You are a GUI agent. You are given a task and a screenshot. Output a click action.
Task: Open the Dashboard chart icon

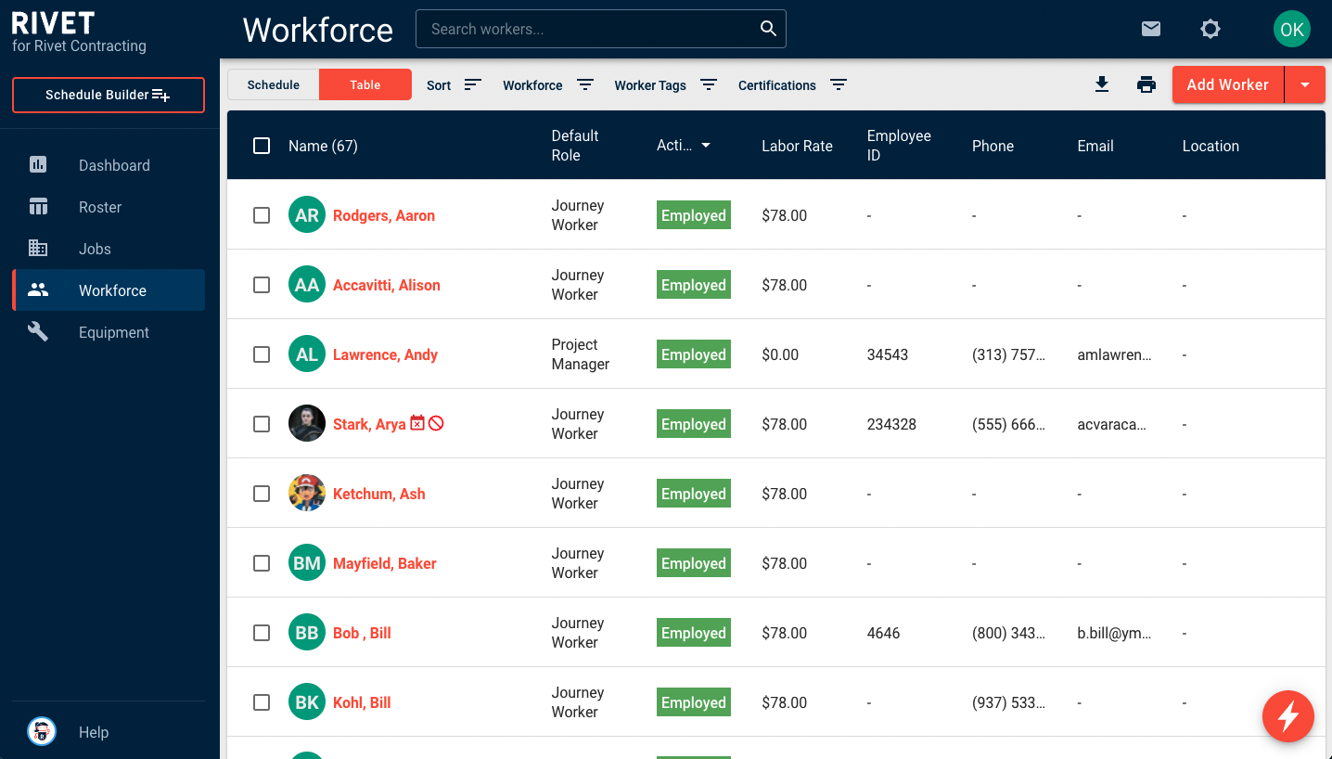(x=38, y=165)
